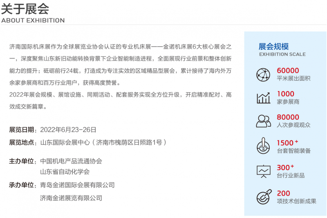Image resolution: width=327 pixels, height=218 pixels.
Task: Click the venue 山东国际会展中心 address
Action: [x=103, y=142]
